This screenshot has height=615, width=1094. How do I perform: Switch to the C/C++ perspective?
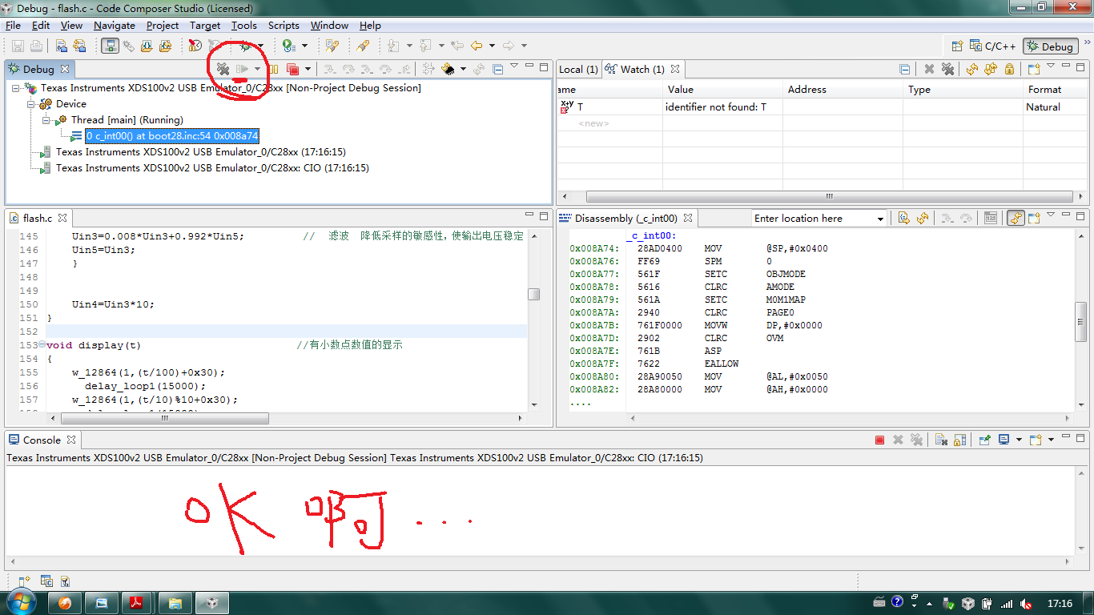[993, 46]
